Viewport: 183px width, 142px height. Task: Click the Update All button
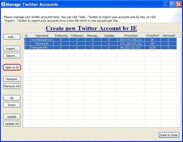click(x=12, y=124)
